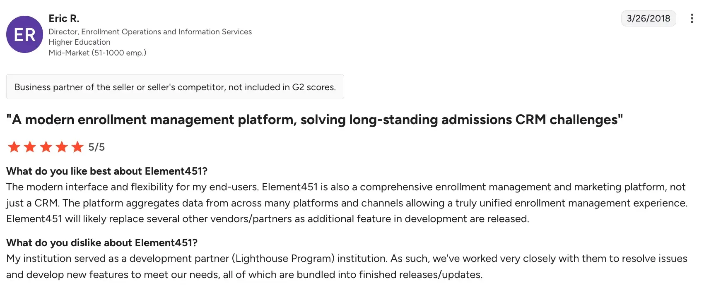Click the 3/26/2018 date badge

pyautogui.click(x=648, y=19)
